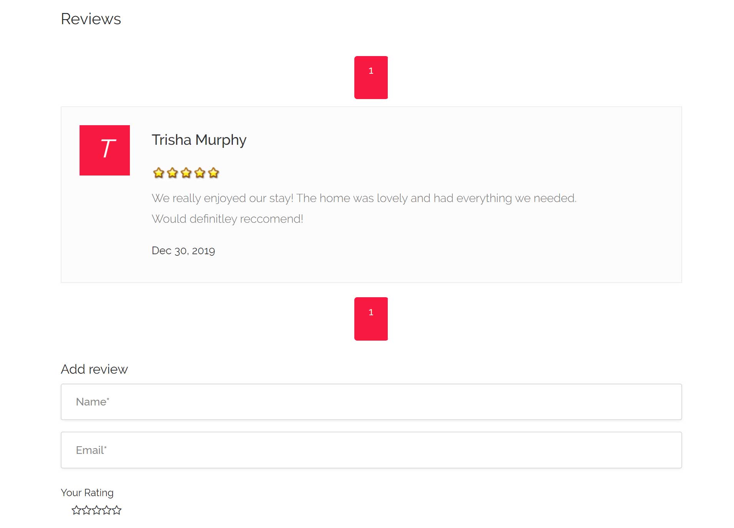Click the first gold star in Trisha's review
Viewport: 734px width, 528px height.
point(159,173)
